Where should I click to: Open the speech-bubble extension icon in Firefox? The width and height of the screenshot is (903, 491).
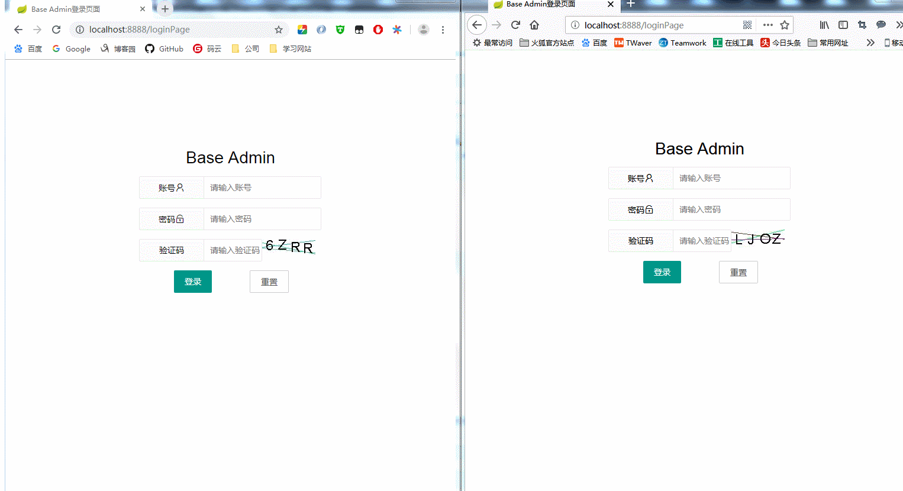click(881, 25)
